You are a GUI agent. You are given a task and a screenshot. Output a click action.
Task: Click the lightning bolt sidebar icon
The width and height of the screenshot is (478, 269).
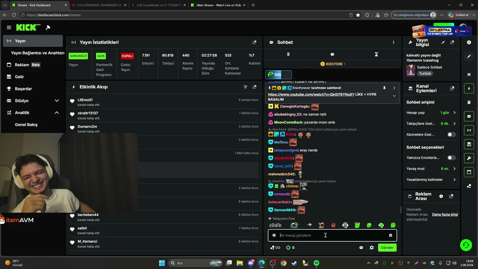[x=469, y=89]
